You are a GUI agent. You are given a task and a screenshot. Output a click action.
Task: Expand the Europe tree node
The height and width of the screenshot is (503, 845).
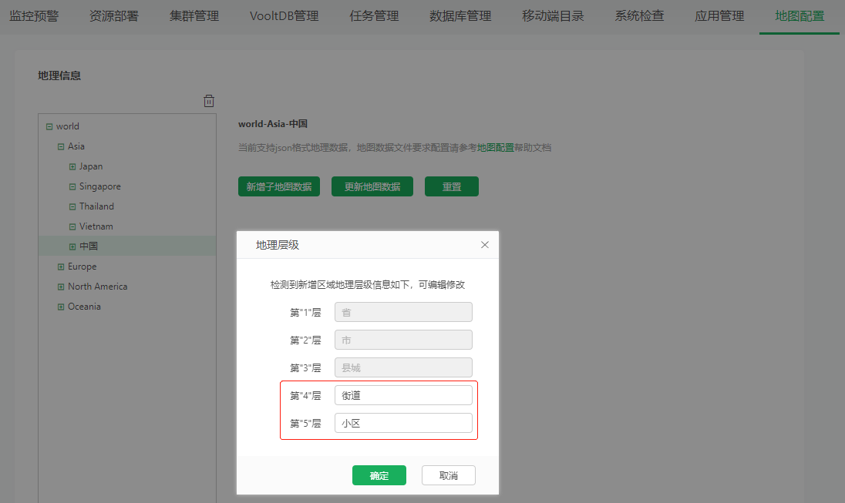(61, 267)
